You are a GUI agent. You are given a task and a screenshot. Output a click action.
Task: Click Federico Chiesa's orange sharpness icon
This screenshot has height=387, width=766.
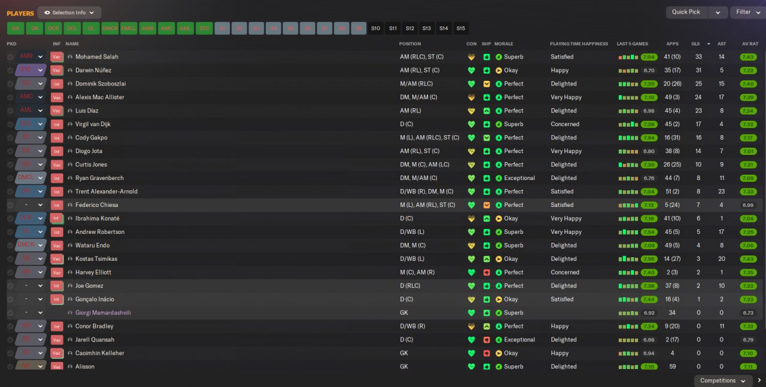(x=487, y=205)
